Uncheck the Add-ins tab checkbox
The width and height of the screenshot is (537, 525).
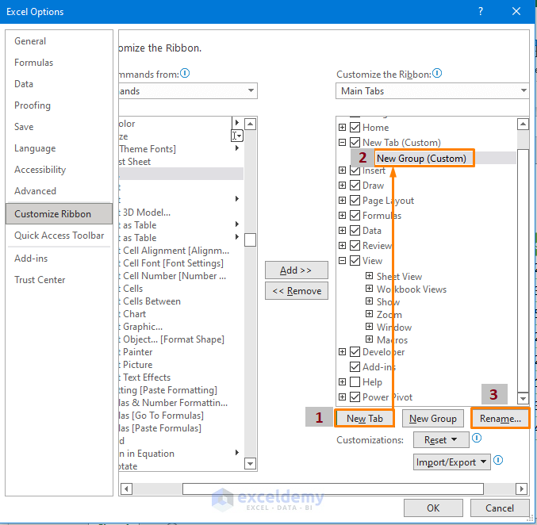(x=355, y=367)
